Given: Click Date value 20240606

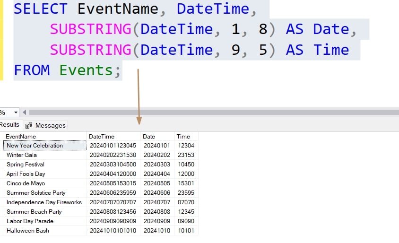Looking at the screenshot, I should [157, 192].
